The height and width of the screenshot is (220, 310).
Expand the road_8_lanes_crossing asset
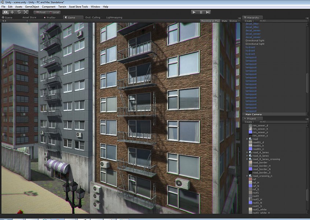tap(247, 159)
